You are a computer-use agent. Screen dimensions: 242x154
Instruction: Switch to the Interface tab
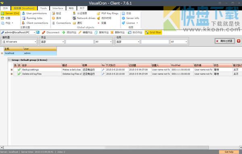58,8
